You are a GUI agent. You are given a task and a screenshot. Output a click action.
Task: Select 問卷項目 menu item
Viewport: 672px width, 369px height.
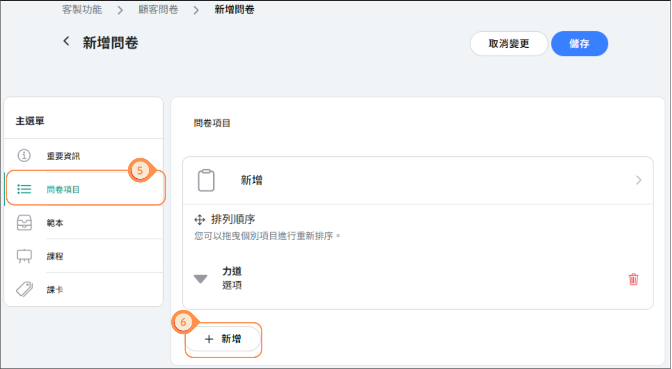[x=63, y=190]
